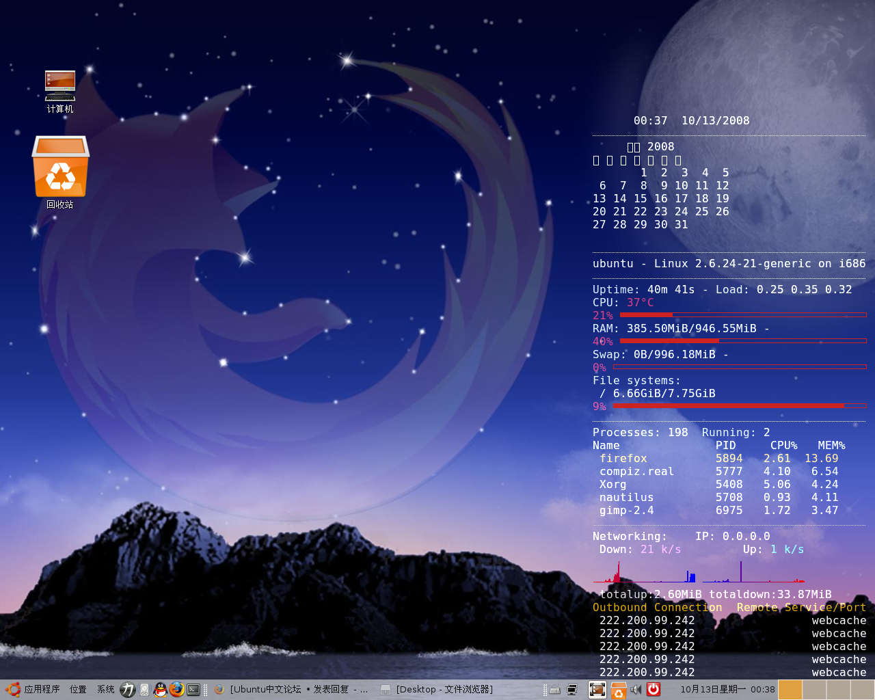
Task: Click the compiz.real process row
Action: point(719,472)
